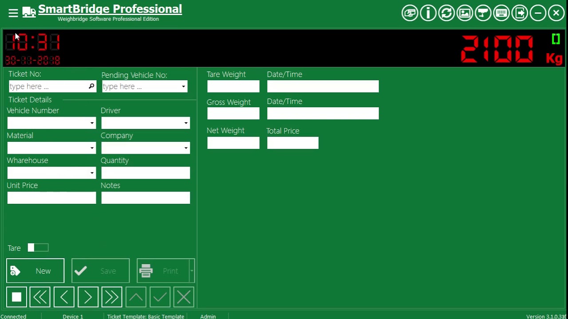
Task: Open the Wharehouse dropdown
Action: 92,173
